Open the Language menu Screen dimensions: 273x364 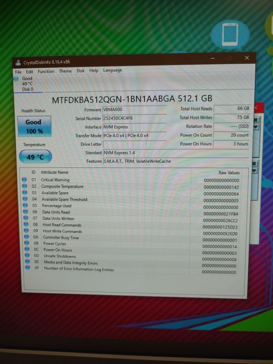[x=113, y=70]
